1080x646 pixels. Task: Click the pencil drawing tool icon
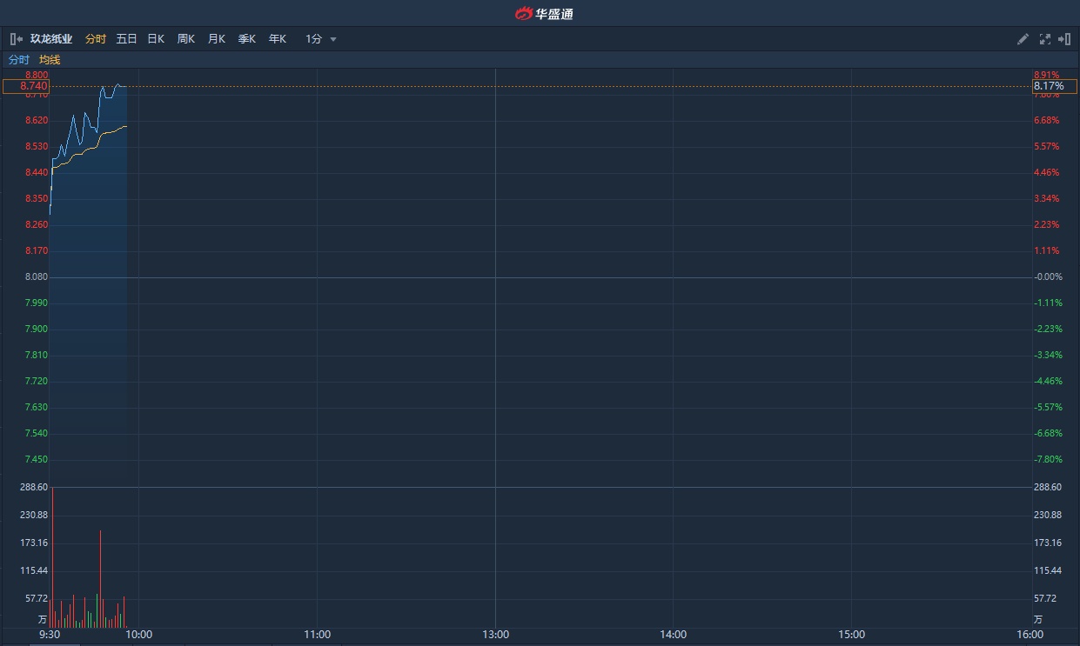[1023, 39]
